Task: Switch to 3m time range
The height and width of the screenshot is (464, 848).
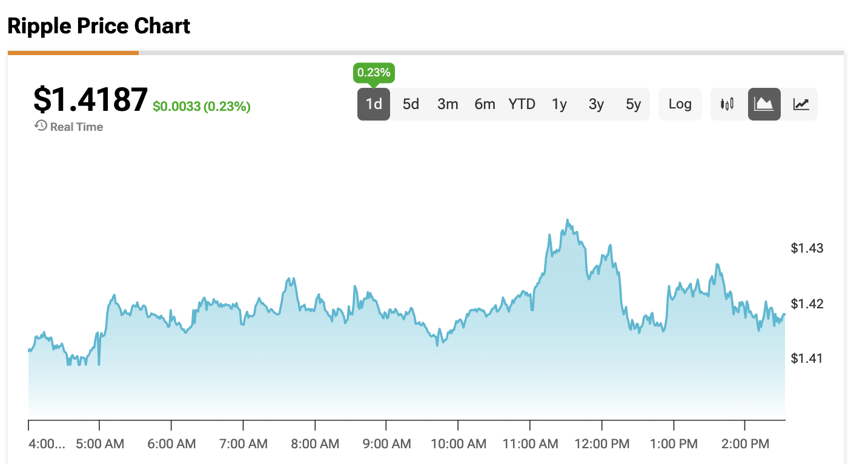Action: (x=448, y=104)
